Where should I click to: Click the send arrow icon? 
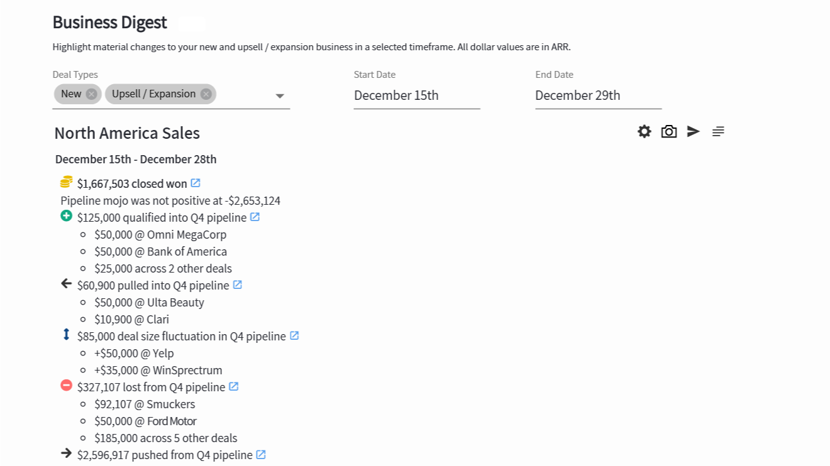coord(694,131)
